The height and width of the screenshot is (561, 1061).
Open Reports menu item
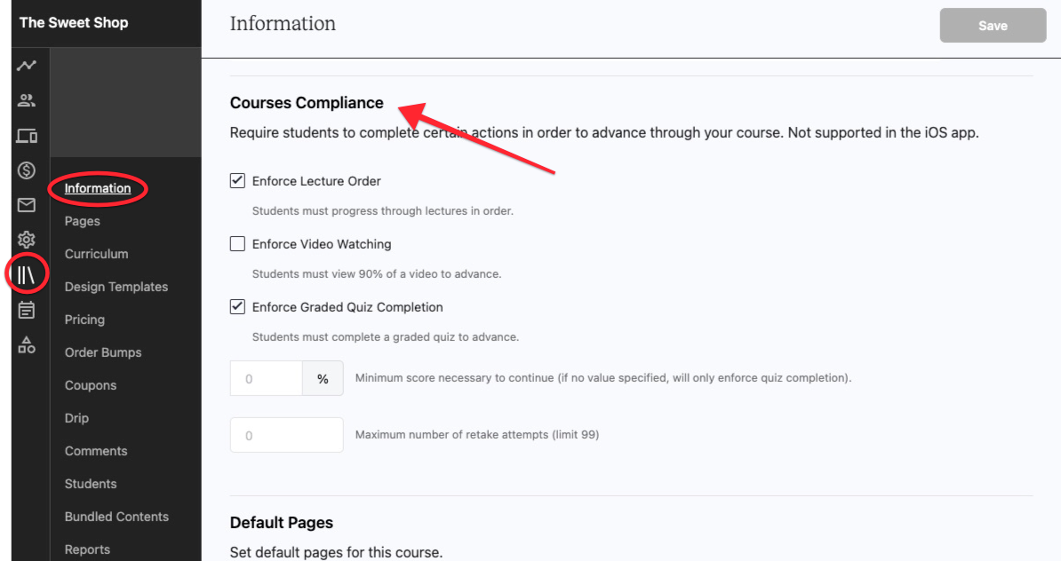tap(87, 549)
